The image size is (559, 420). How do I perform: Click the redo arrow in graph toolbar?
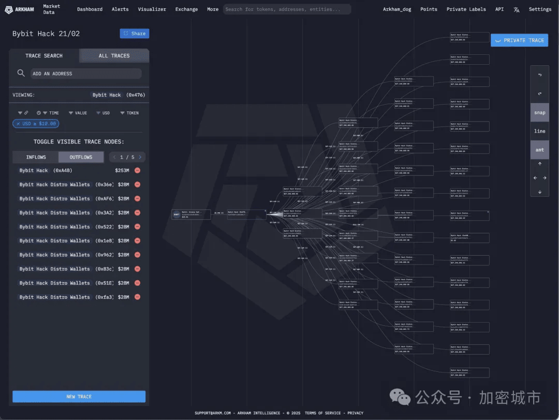pyautogui.click(x=539, y=94)
